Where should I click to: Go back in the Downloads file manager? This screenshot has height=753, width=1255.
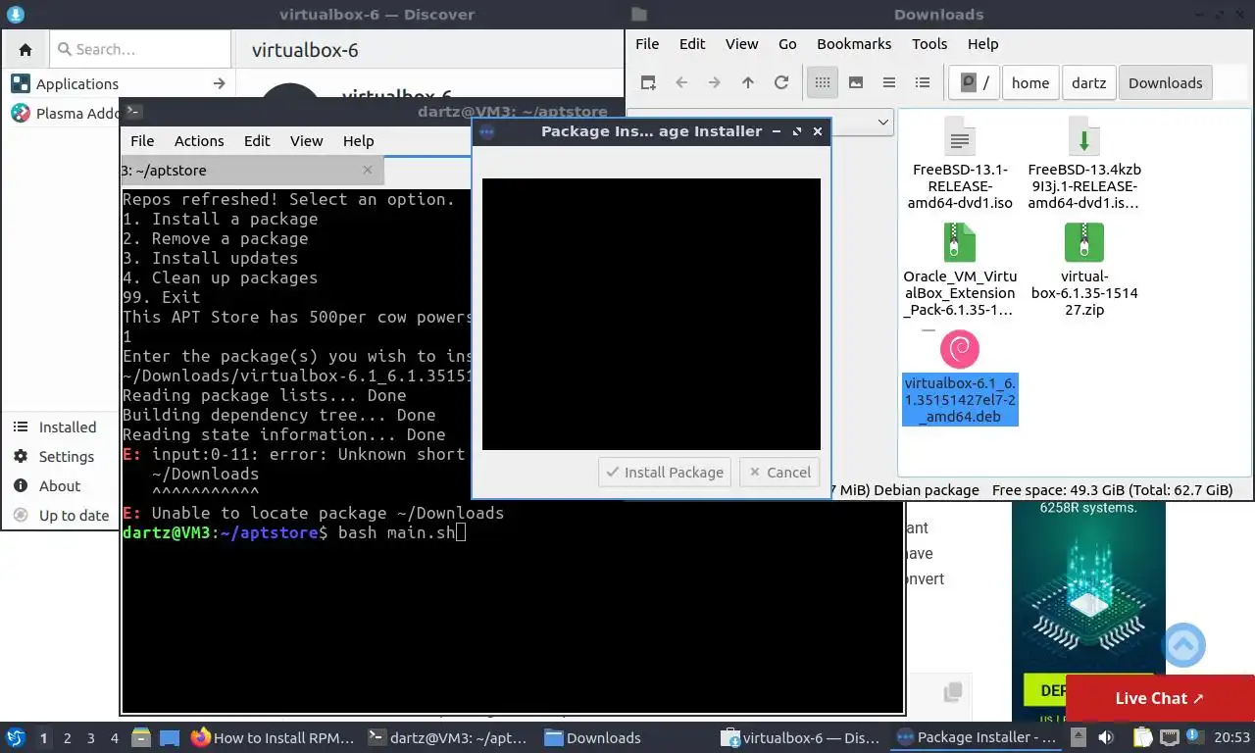click(x=681, y=83)
